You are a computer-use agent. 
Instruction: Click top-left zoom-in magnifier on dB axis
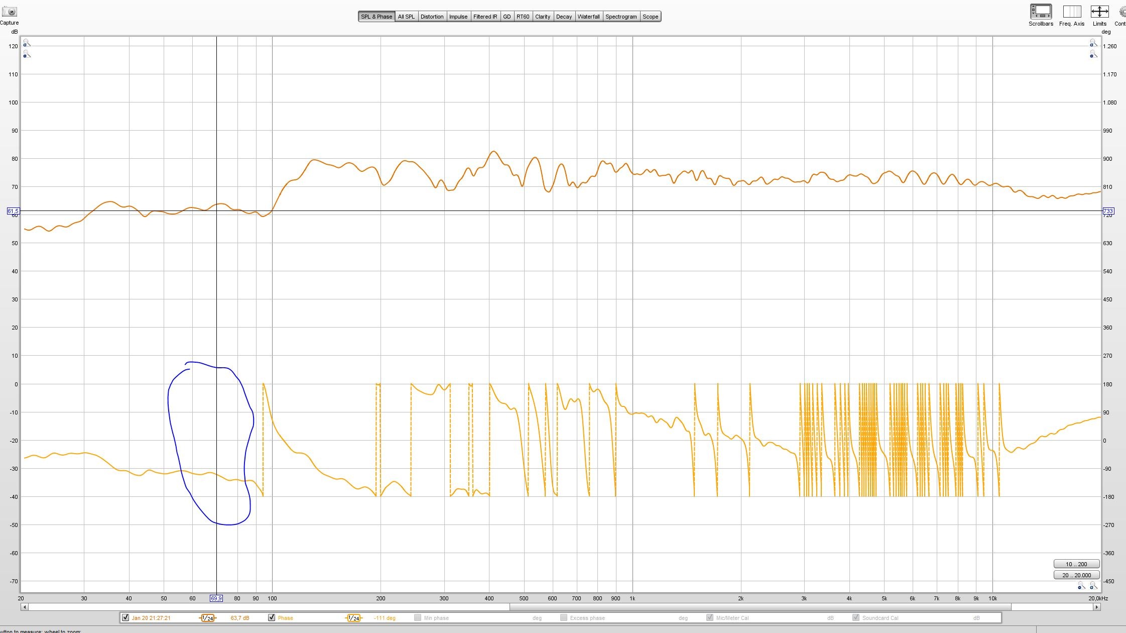(x=26, y=43)
